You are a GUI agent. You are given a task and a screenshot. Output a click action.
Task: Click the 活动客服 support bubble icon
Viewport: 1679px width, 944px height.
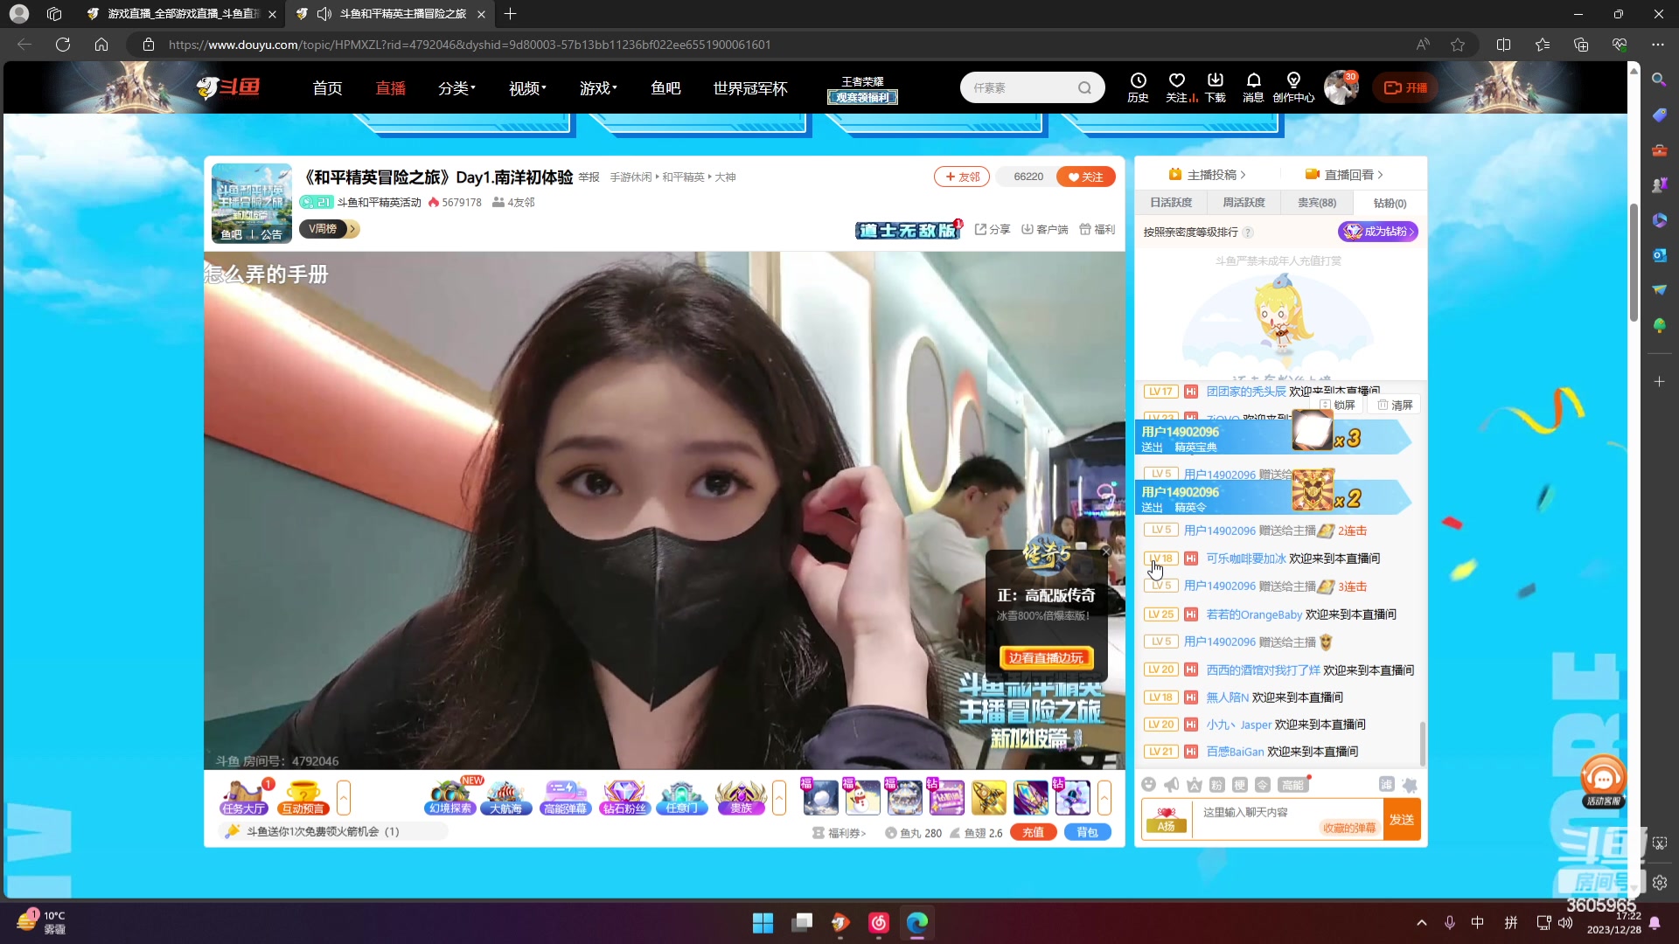coord(1603,781)
